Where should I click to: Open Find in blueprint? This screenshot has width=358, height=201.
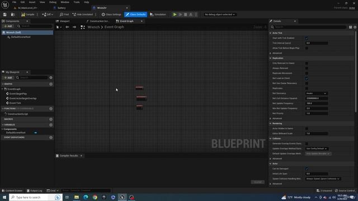[64, 15]
